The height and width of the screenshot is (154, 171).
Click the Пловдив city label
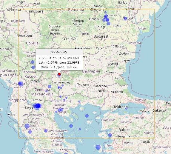[x=83, y=84]
